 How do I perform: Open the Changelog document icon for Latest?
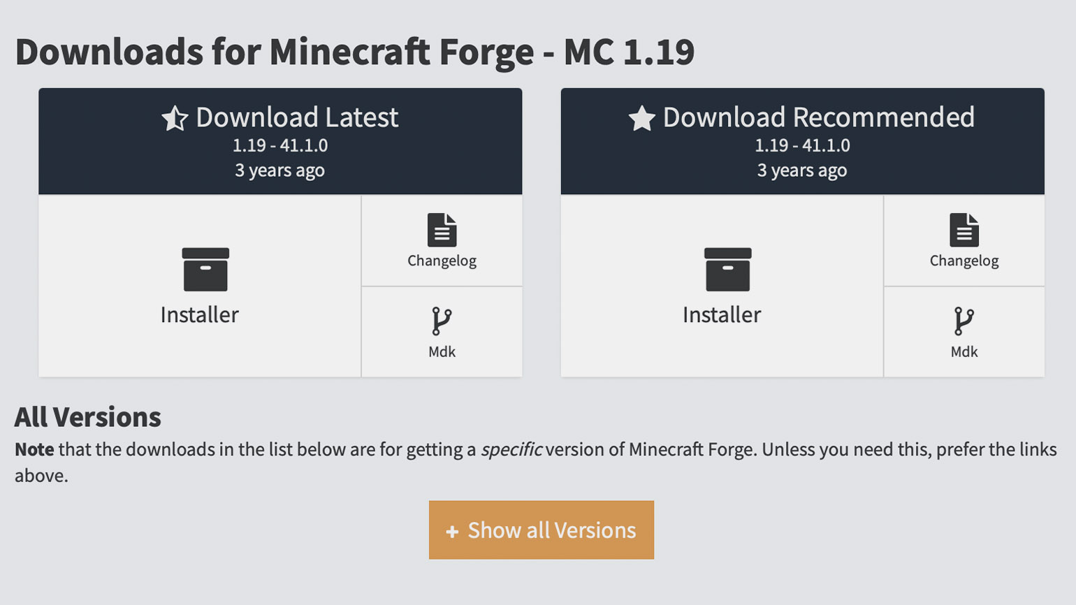(442, 230)
